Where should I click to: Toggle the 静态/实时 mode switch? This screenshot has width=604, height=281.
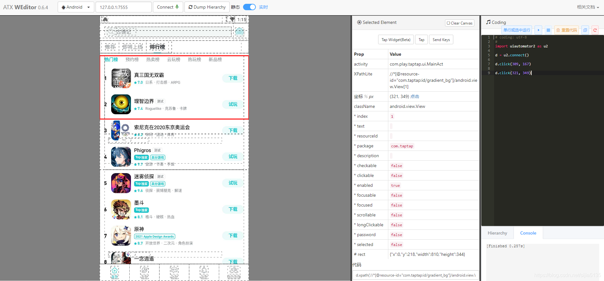click(x=249, y=7)
